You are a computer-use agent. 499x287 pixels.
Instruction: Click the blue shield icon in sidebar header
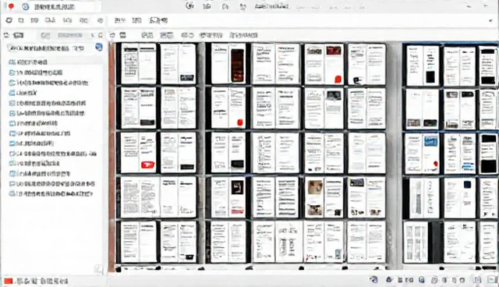[x=99, y=48]
